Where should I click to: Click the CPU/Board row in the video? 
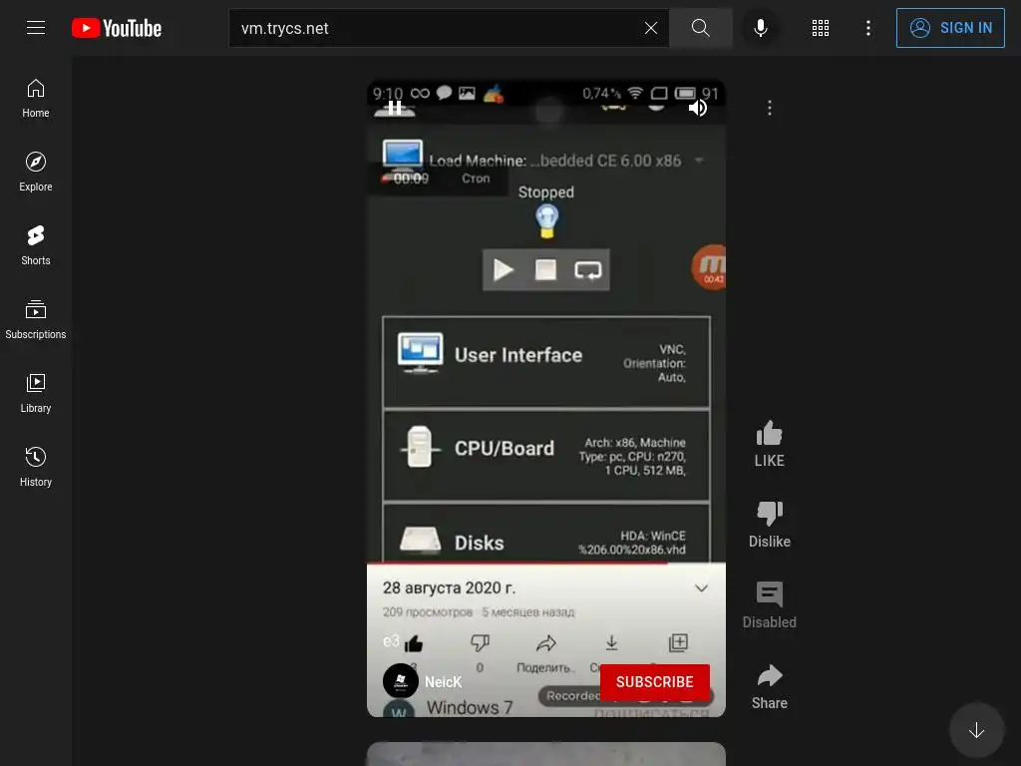click(545, 455)
